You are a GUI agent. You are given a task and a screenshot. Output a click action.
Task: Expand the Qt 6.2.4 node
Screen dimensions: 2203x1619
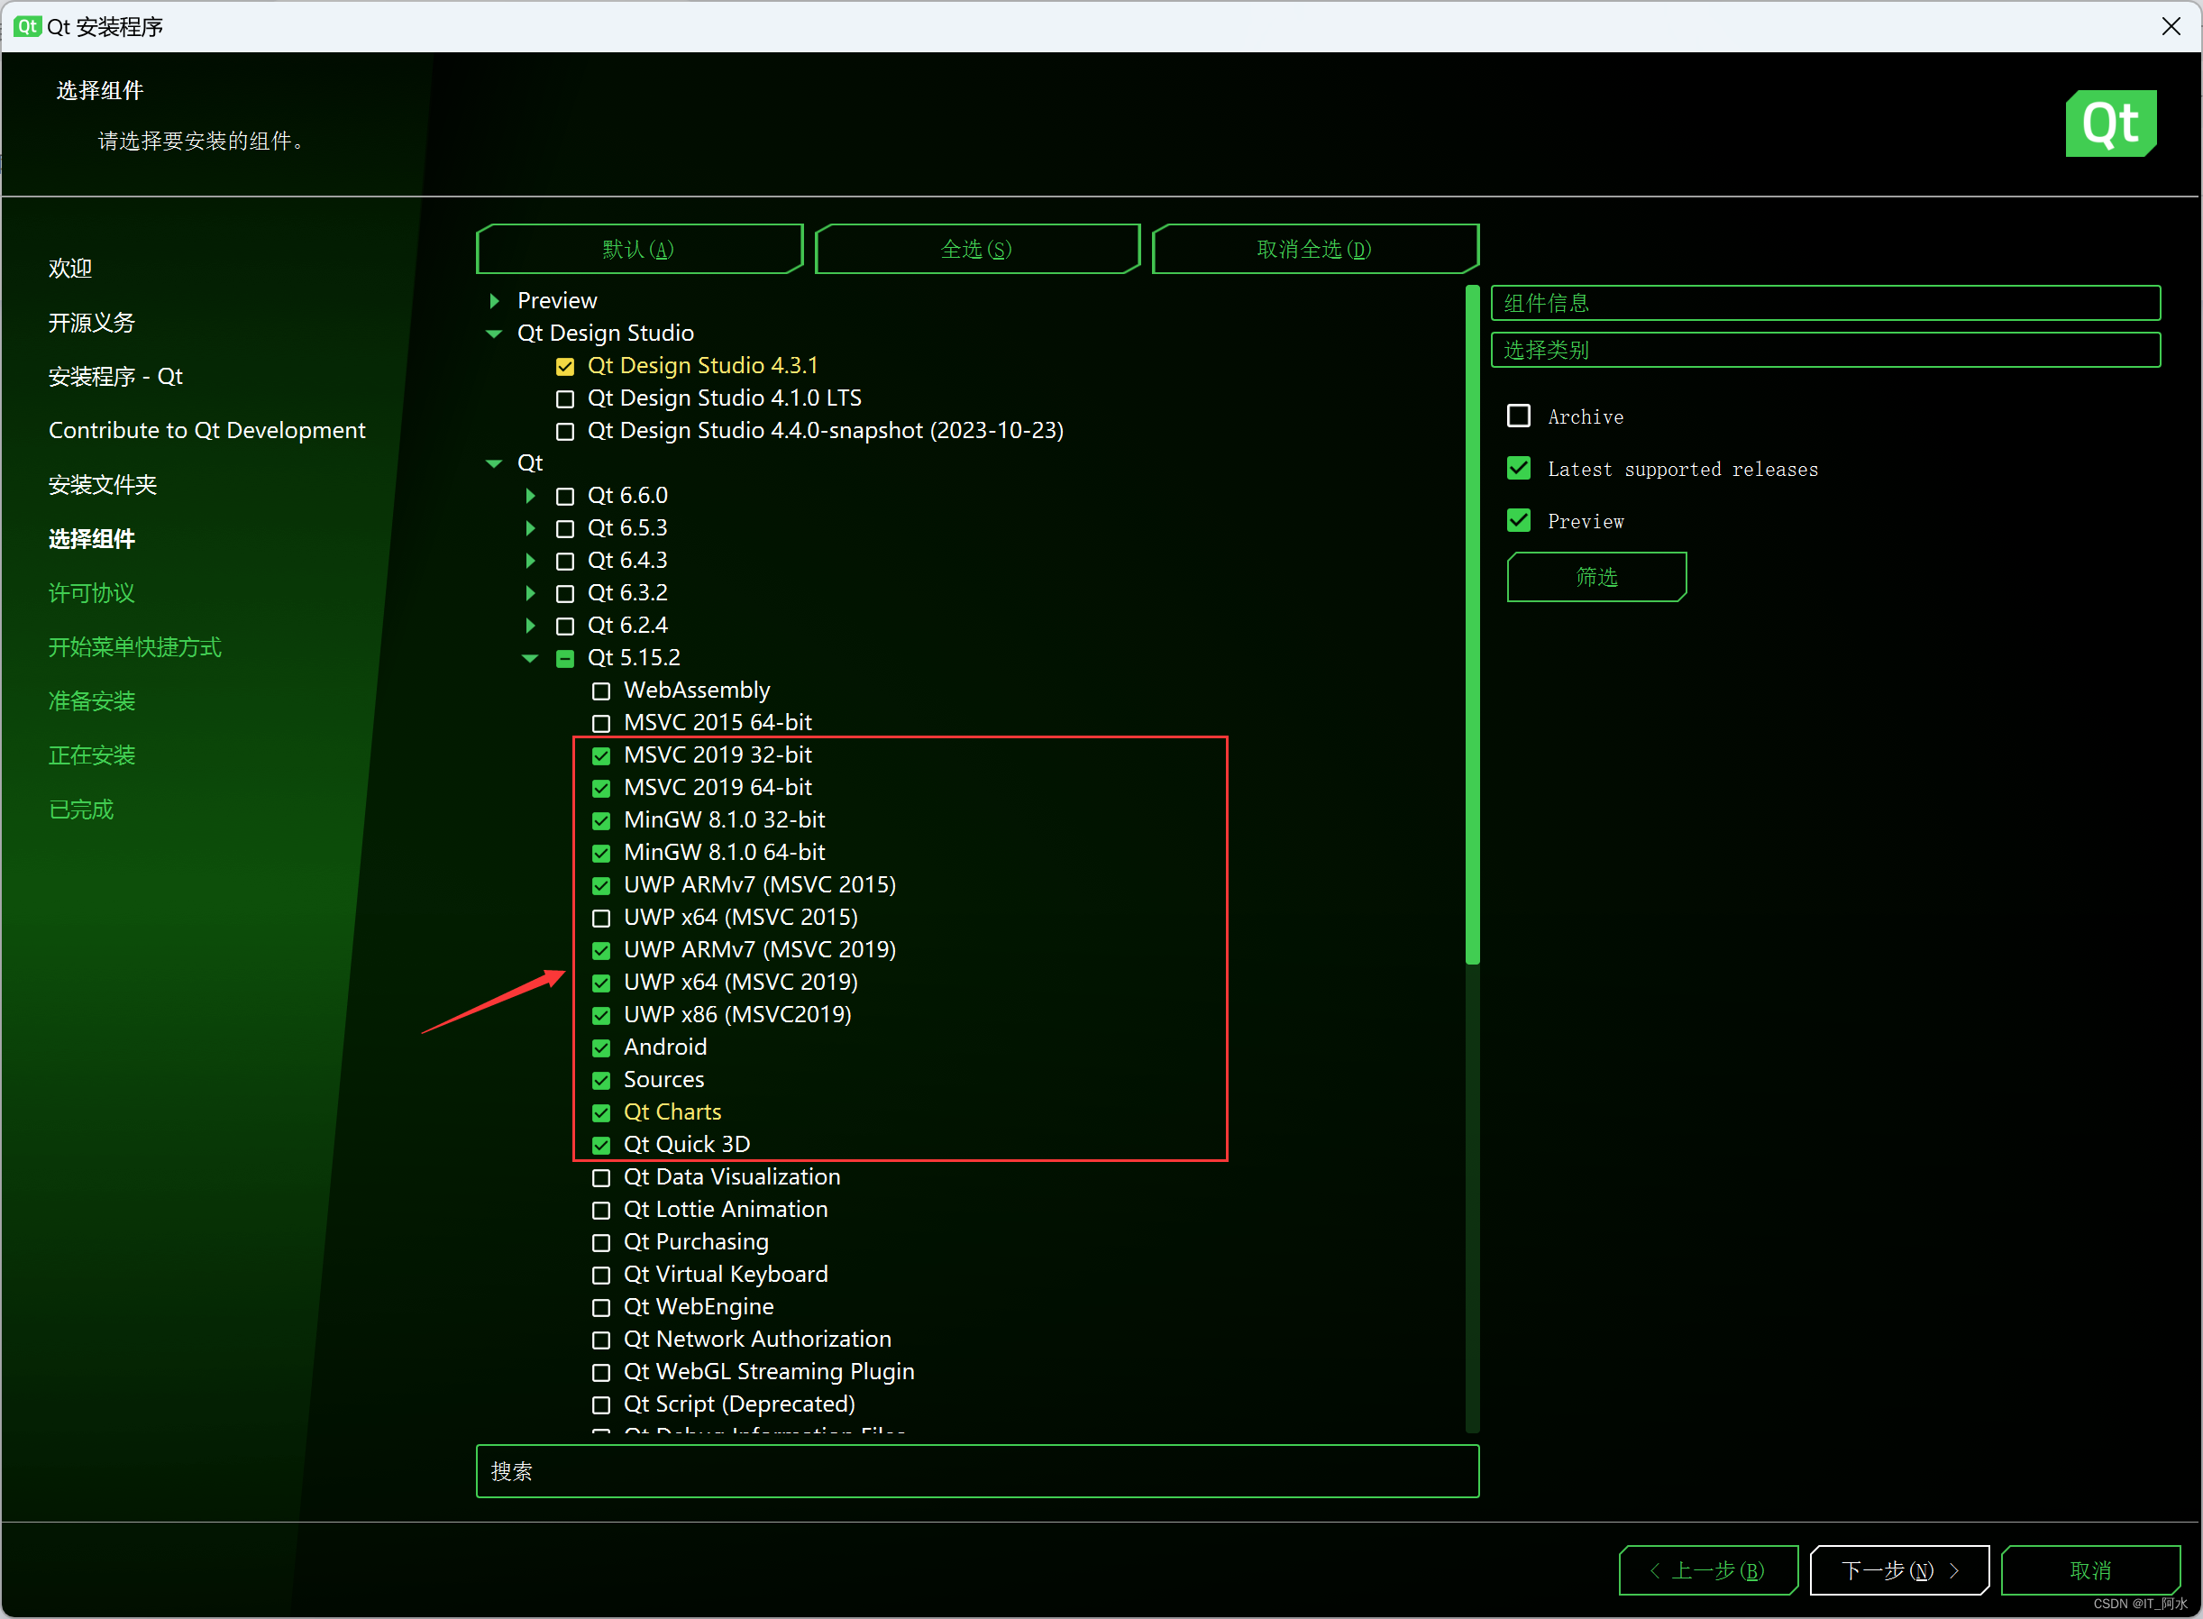pyautogui.click(x=530, y=626)
